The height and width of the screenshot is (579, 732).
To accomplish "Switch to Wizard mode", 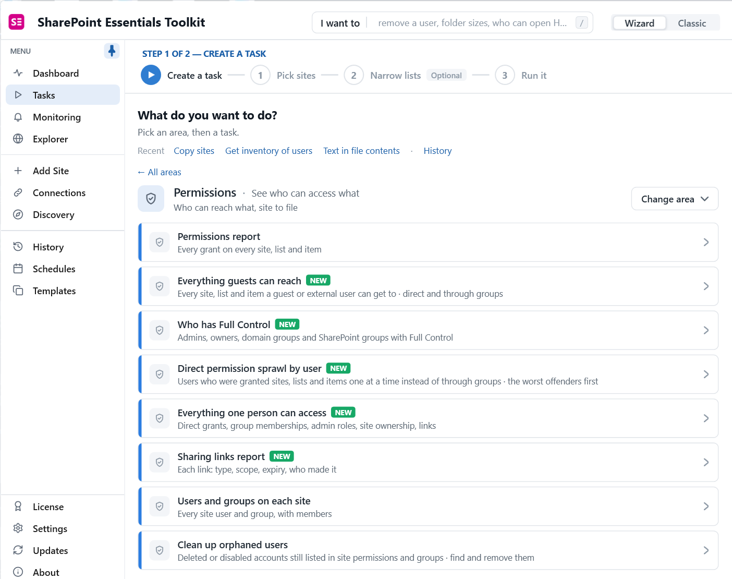I will point(639,23).
